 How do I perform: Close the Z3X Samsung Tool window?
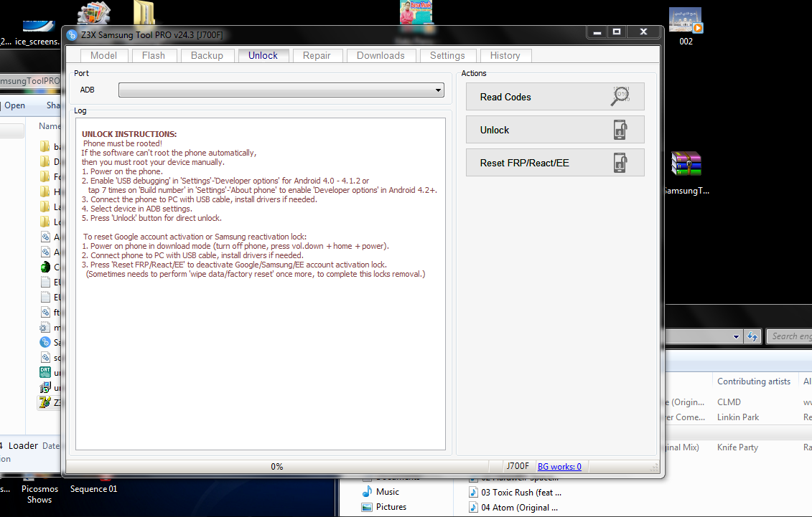(x=644, y=32)
